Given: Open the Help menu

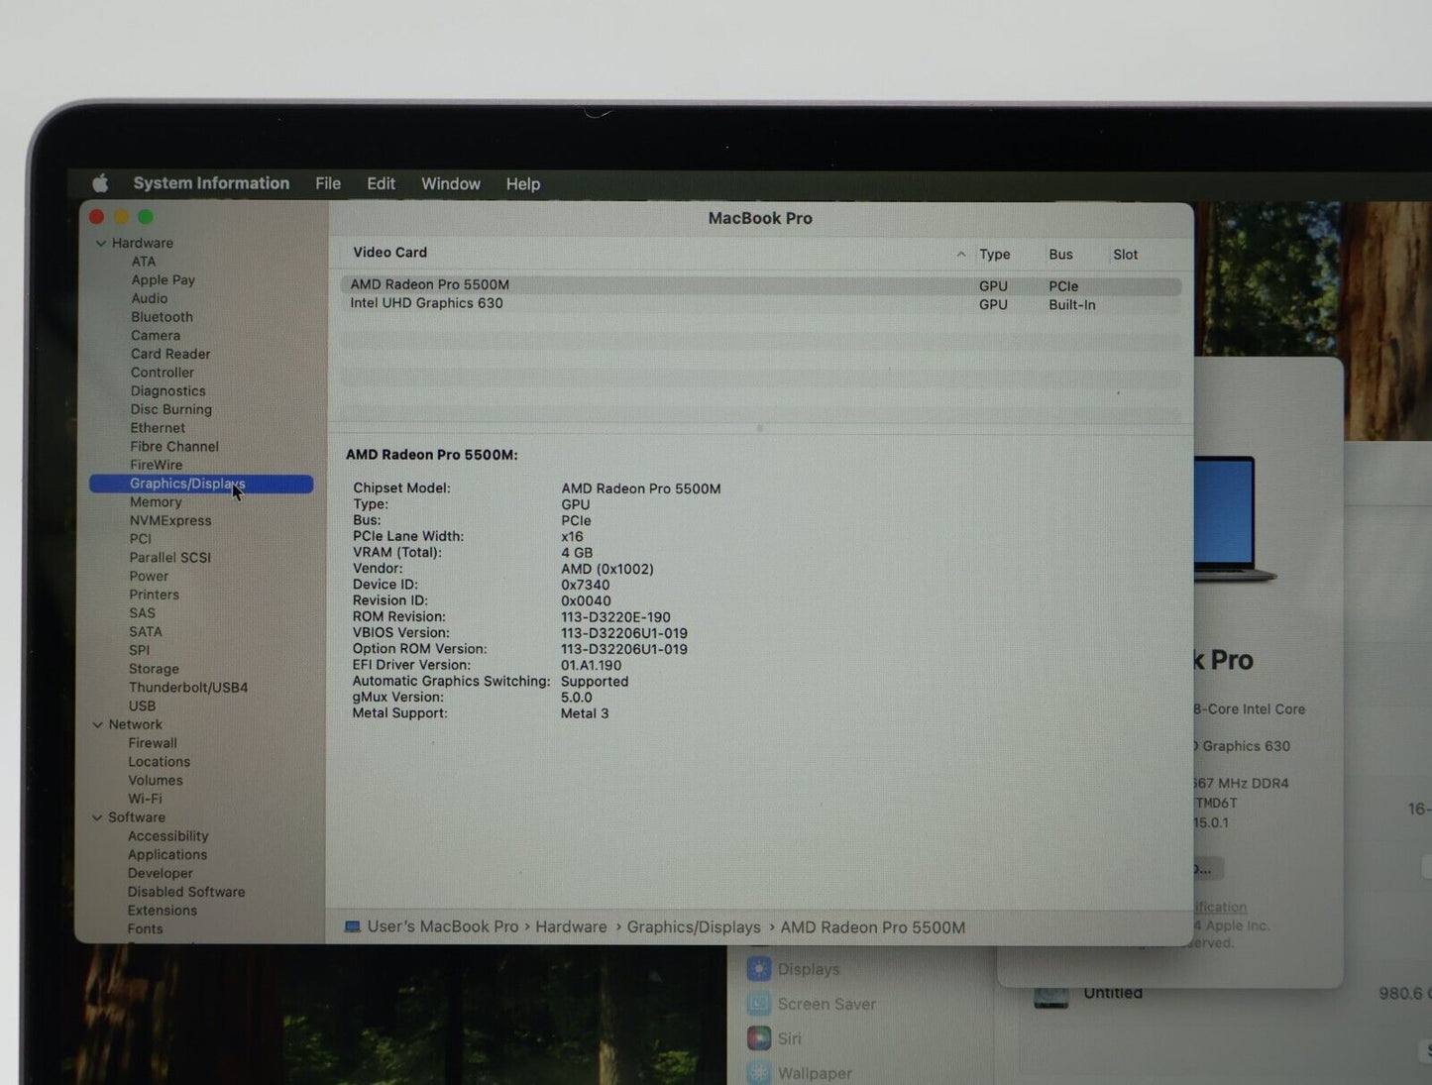Looking at the screenshot, I should 523,184.
